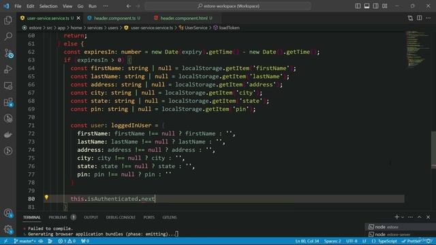Open the new terminal profile dropdown arrow

[403, 217]
